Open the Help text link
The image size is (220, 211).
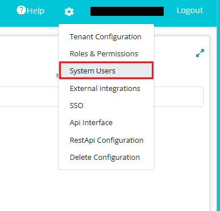(x=36, y=11)
